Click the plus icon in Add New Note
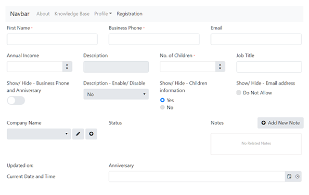This screenshot has width=309, height=195. (x=263, y=123)
